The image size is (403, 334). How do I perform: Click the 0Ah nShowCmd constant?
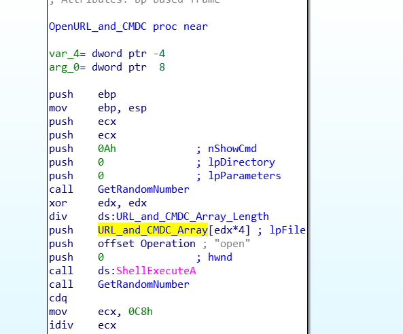[107, 149]
